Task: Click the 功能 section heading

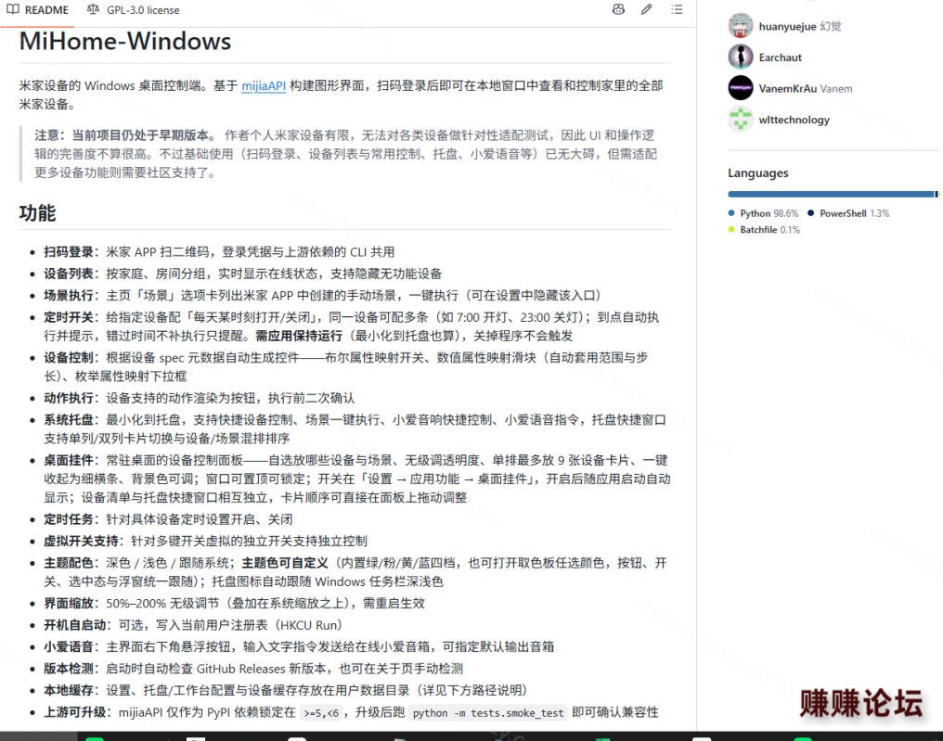Action: click(x=37, y=213)
